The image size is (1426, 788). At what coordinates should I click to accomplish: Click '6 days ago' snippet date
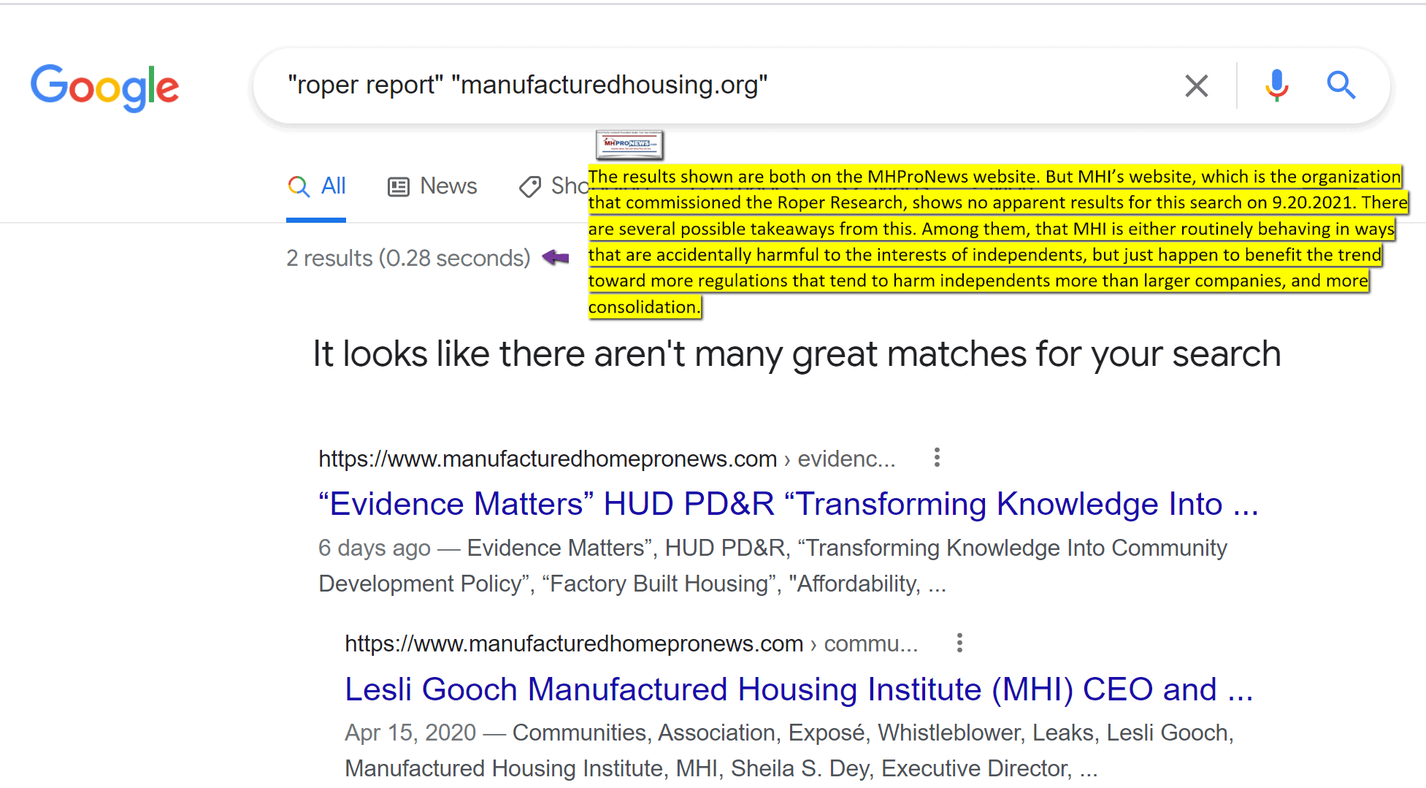pyautogui.click(x=374, y=548)
